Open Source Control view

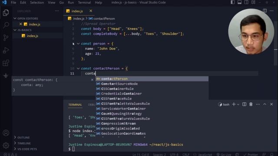tap(6, 38)
